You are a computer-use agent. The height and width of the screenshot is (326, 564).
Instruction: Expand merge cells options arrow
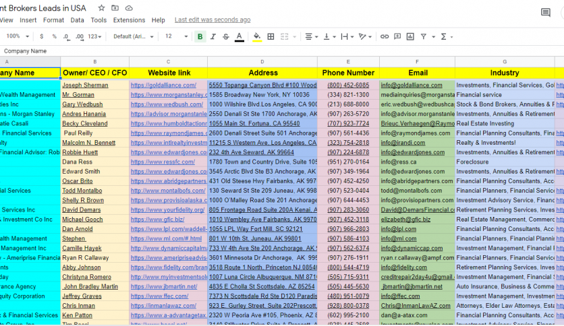click(295, 36)
